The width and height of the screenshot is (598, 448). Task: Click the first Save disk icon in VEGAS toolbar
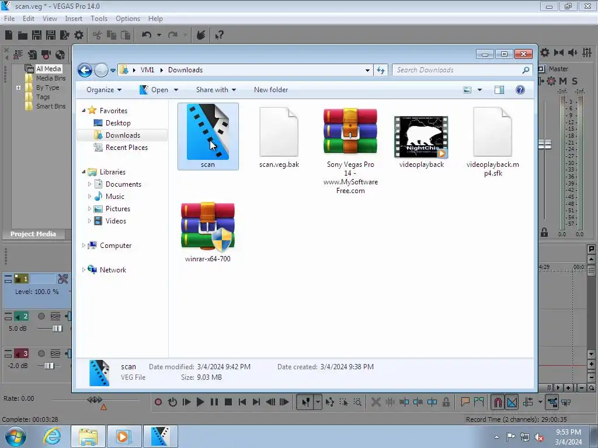[37, 35]
